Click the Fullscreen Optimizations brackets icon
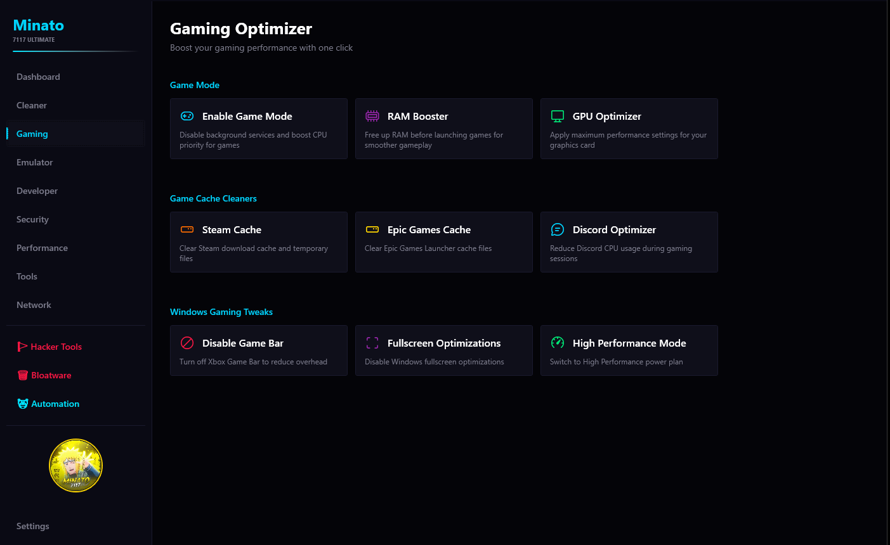 (x=372, y=343)
